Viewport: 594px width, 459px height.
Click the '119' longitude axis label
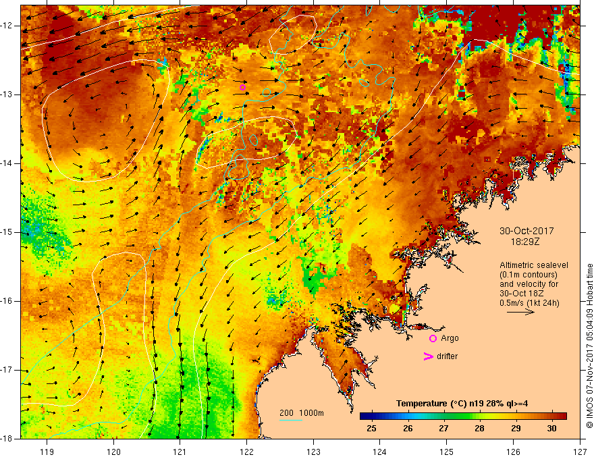coord(47,452)
